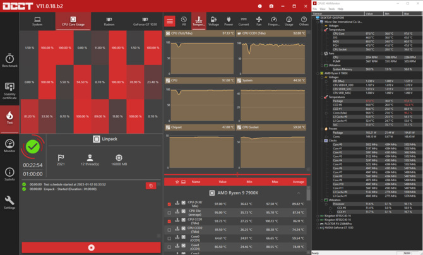Copy the test log with the red copy icon
423x255 pixels.
[151, 186]
